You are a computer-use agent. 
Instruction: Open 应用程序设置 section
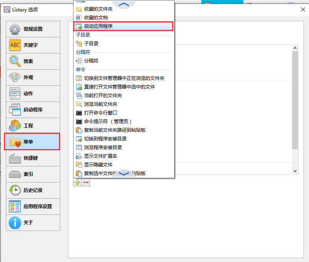[33, 207]
